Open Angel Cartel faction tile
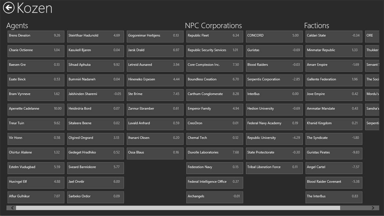Viewport: 384px width, 216px height. click(x=334, y=168)
